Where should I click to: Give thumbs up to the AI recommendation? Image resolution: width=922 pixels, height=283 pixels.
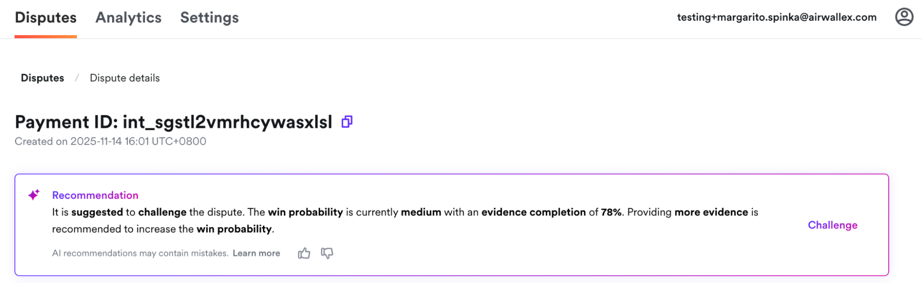click(303, 253)
